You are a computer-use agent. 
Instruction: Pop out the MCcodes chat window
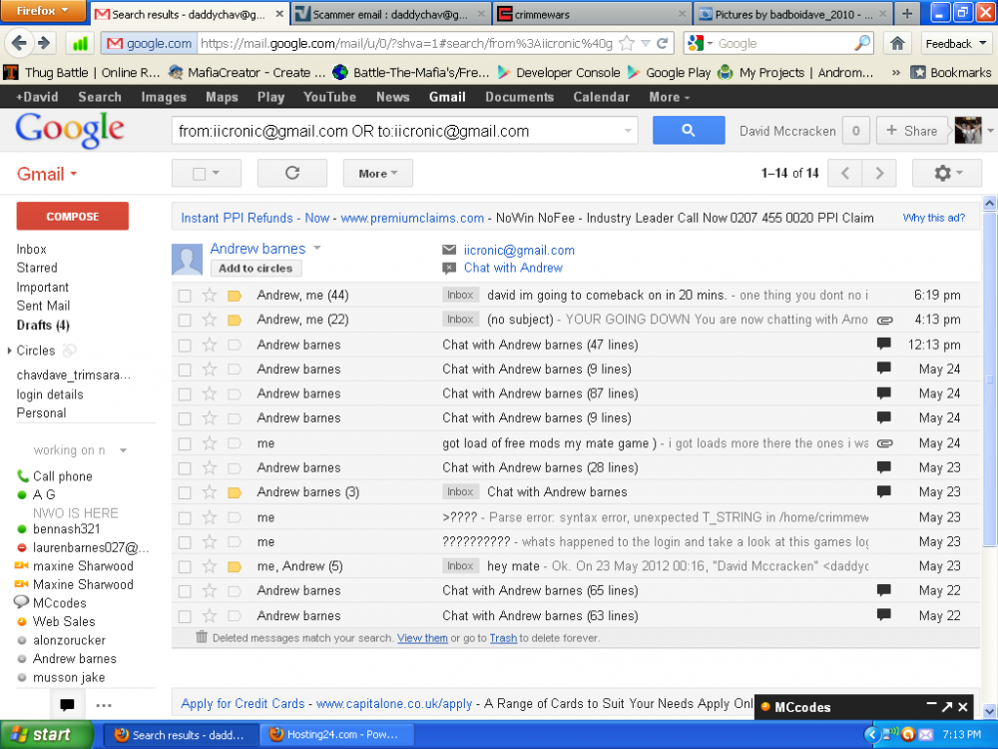pos(946,707)
